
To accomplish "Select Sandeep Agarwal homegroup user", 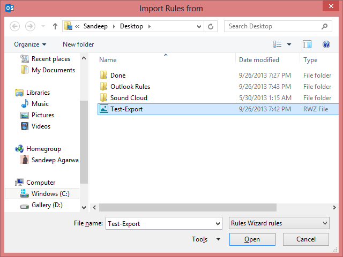I will [49, 160].
